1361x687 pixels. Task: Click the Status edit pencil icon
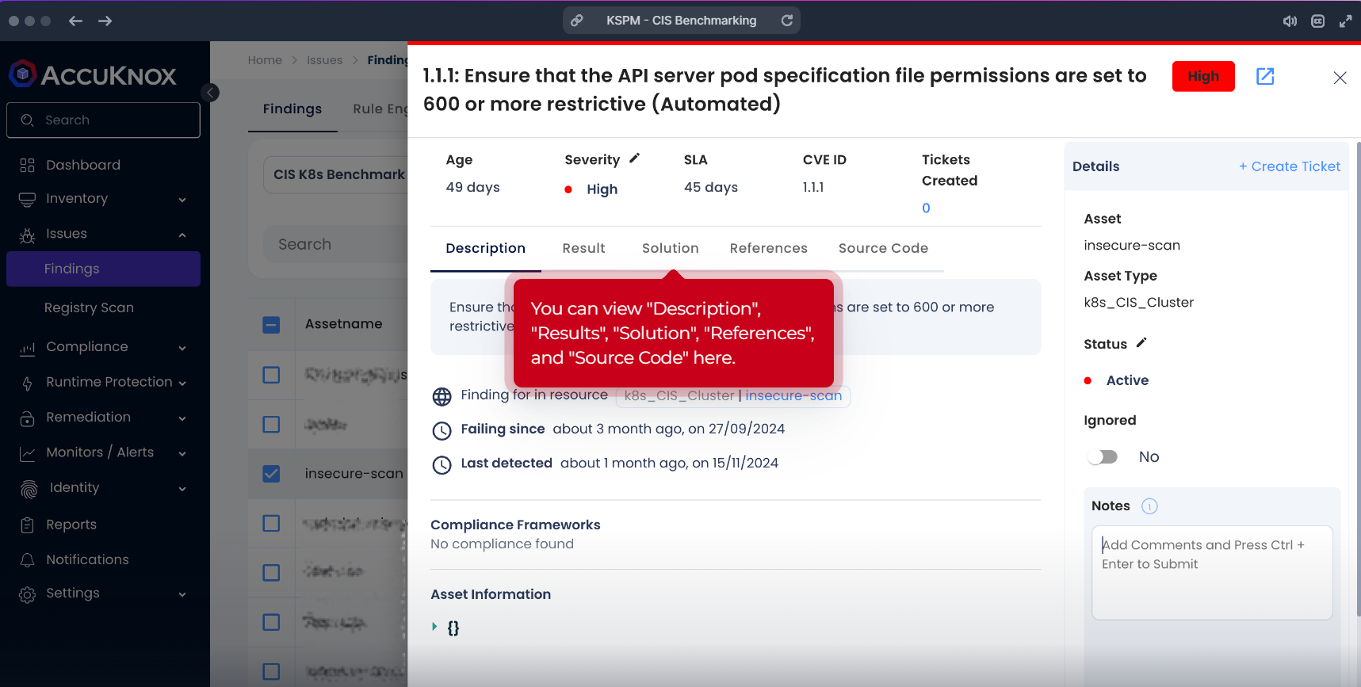tap(1141, 343)
